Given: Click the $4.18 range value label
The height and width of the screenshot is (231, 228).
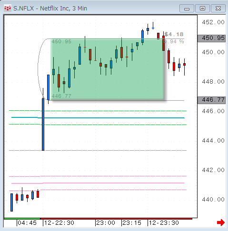Looking at the screenshot, I should point(174,34).
